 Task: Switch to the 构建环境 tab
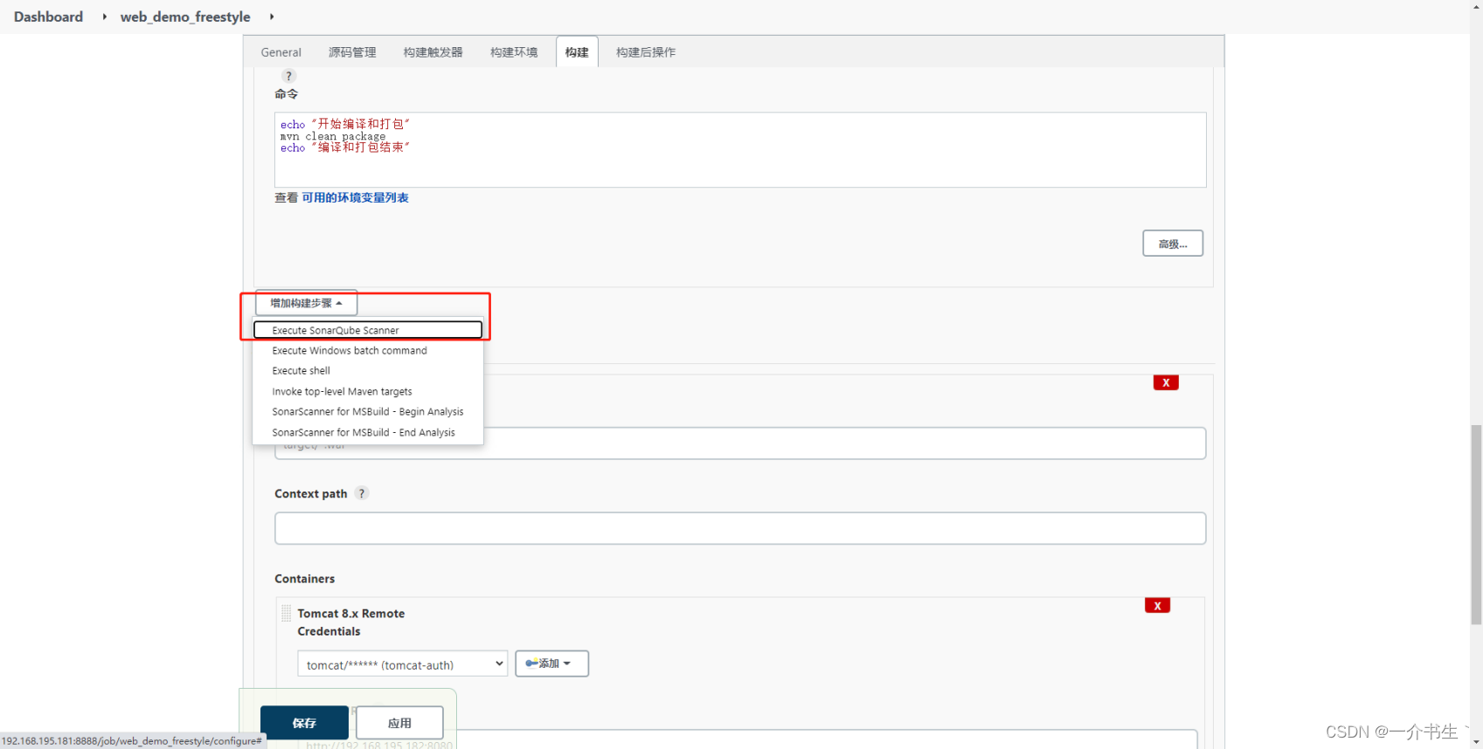coord(514,52)
